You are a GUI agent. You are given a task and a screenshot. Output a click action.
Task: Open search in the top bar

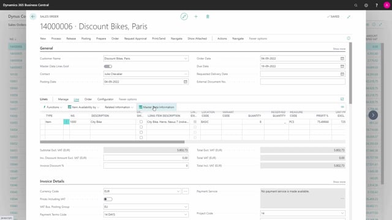pos(355,5)
